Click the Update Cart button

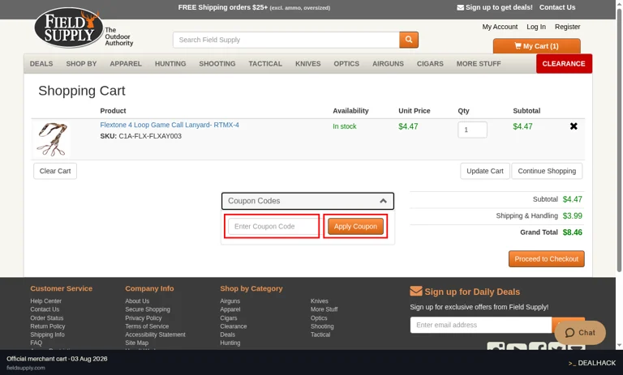click(485, 171)
